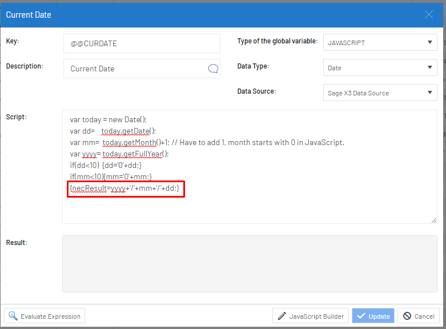Open the Type of the global variable dropdown
446x329 pixels.
pyautogui.click(x=380, y=42)
